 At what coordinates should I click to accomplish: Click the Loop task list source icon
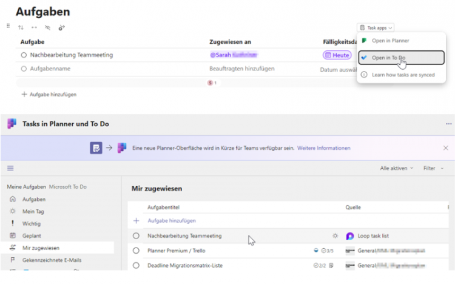click(349, 235)
